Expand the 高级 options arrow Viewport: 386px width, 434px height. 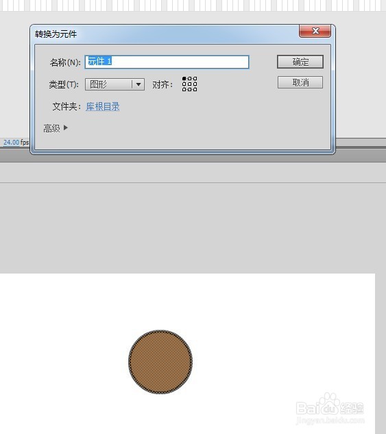coord(66,128)
